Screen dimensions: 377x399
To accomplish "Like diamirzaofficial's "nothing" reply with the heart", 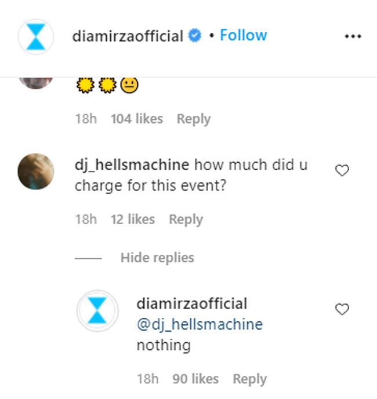I will pyautogui.click(x=342, y=309).
